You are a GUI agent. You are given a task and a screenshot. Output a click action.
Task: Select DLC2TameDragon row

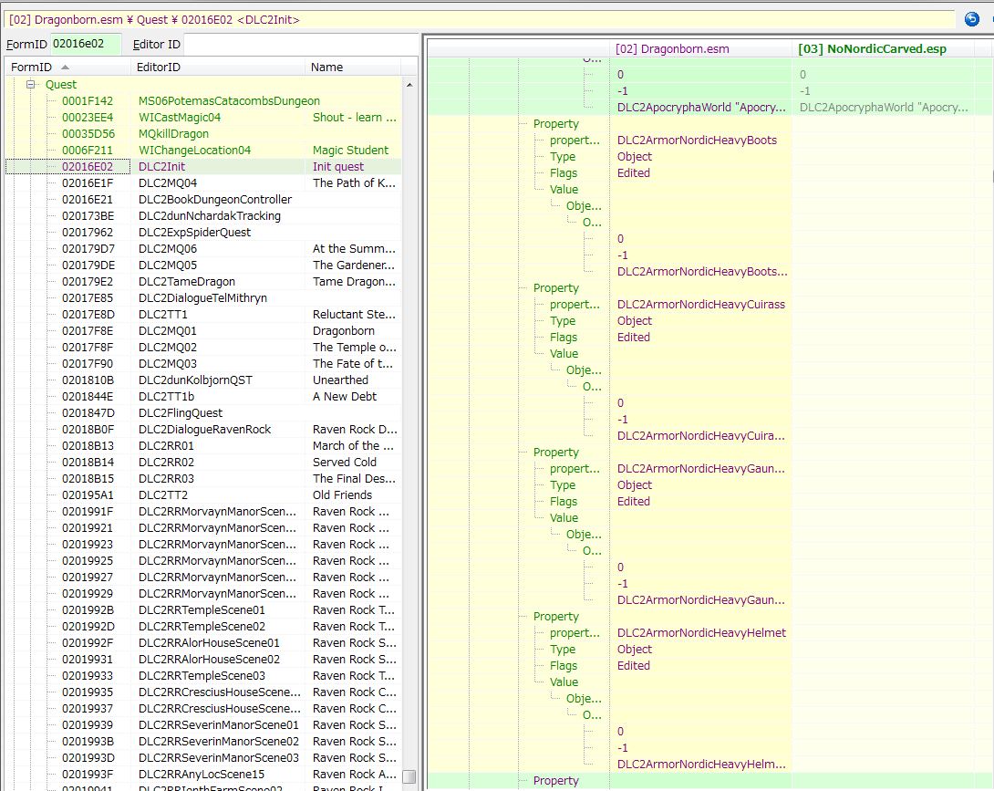(203, 282)
